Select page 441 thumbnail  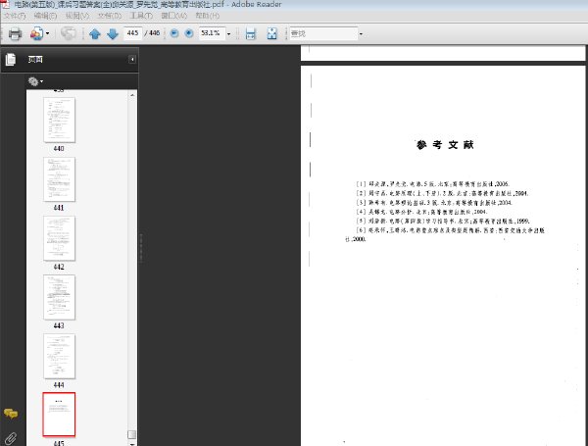click(x=59, y=179)
